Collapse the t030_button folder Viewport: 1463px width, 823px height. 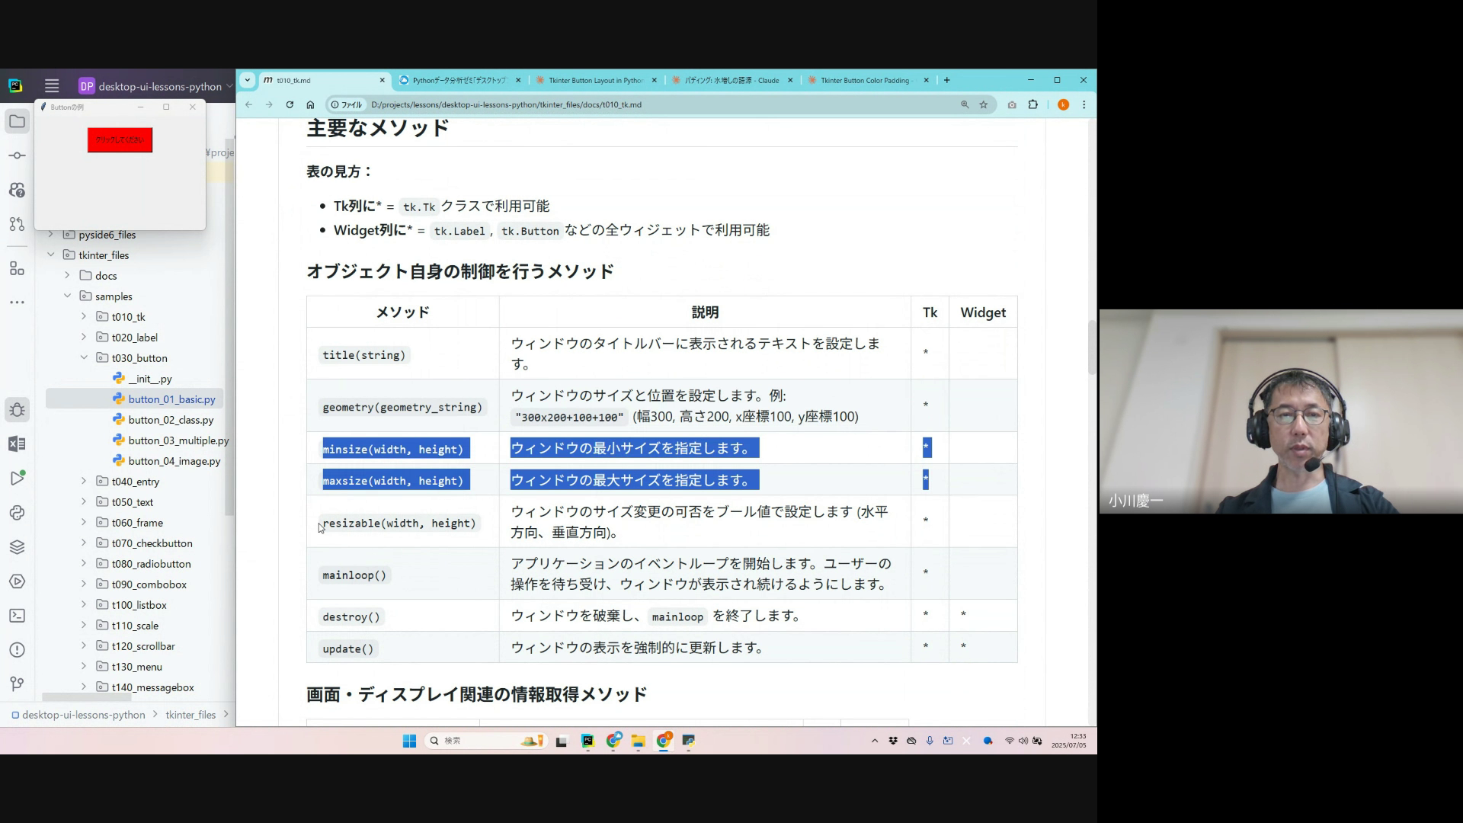click(x=84, y=358)
